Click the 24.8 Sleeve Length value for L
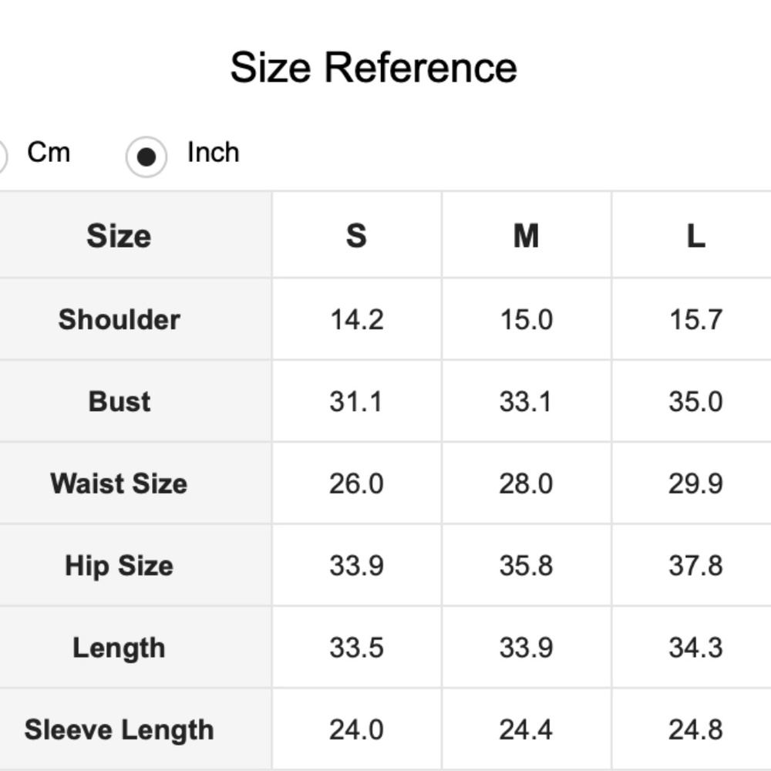This screenshot has width=771, height=771. pos(695,729)
